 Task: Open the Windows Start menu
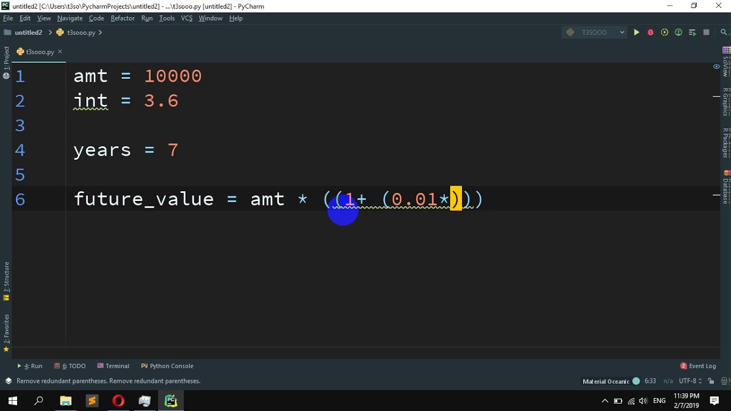coord(13,401)
